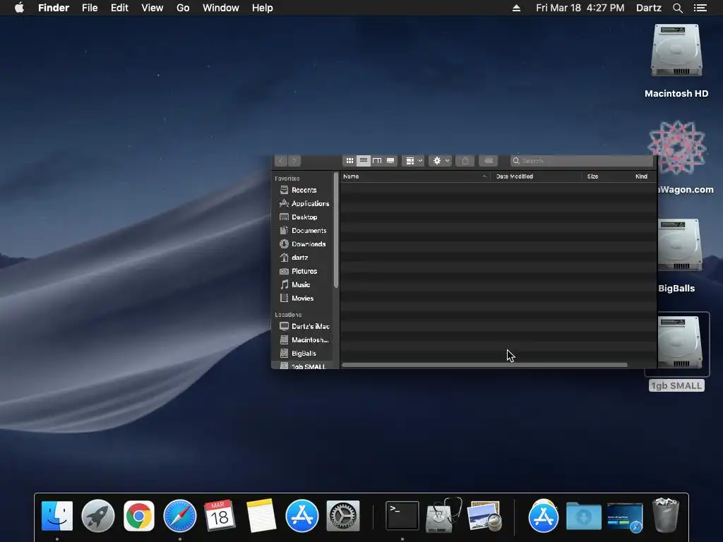The image size is (723, 542).
Task: Open the gear Action menu
Action: 441,160
